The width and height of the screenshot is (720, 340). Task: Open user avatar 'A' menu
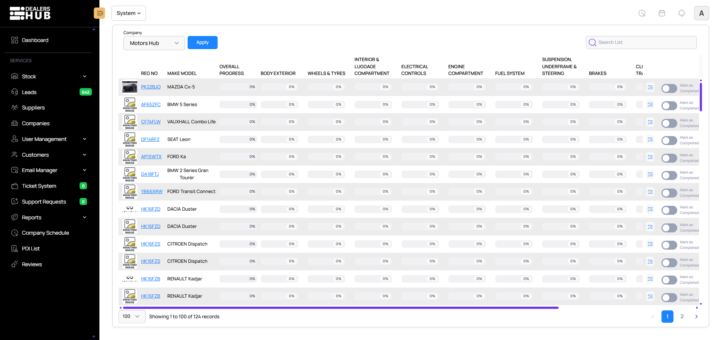coord(701,13)
